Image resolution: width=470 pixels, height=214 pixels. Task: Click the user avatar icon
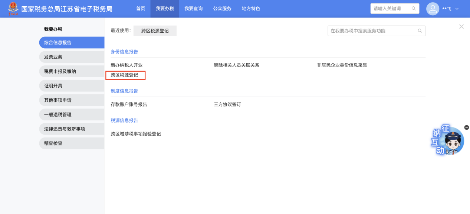(433, 9)
